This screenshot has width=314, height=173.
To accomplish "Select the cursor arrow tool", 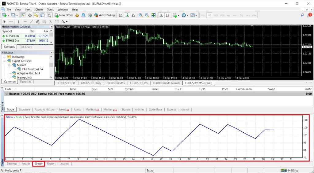I will point(4,22).
